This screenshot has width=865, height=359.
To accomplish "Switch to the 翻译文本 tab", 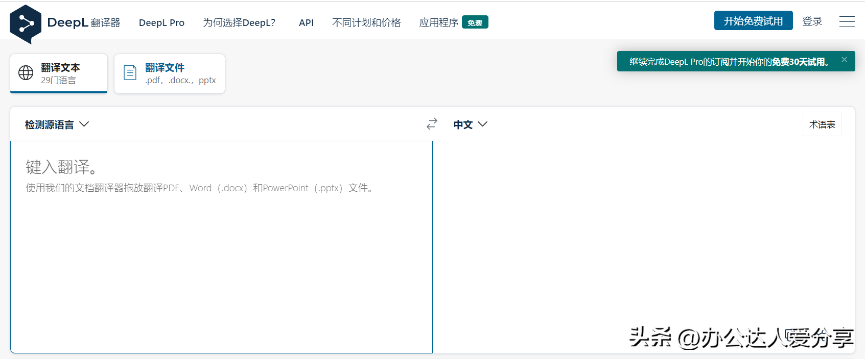I will pos(59,73).
